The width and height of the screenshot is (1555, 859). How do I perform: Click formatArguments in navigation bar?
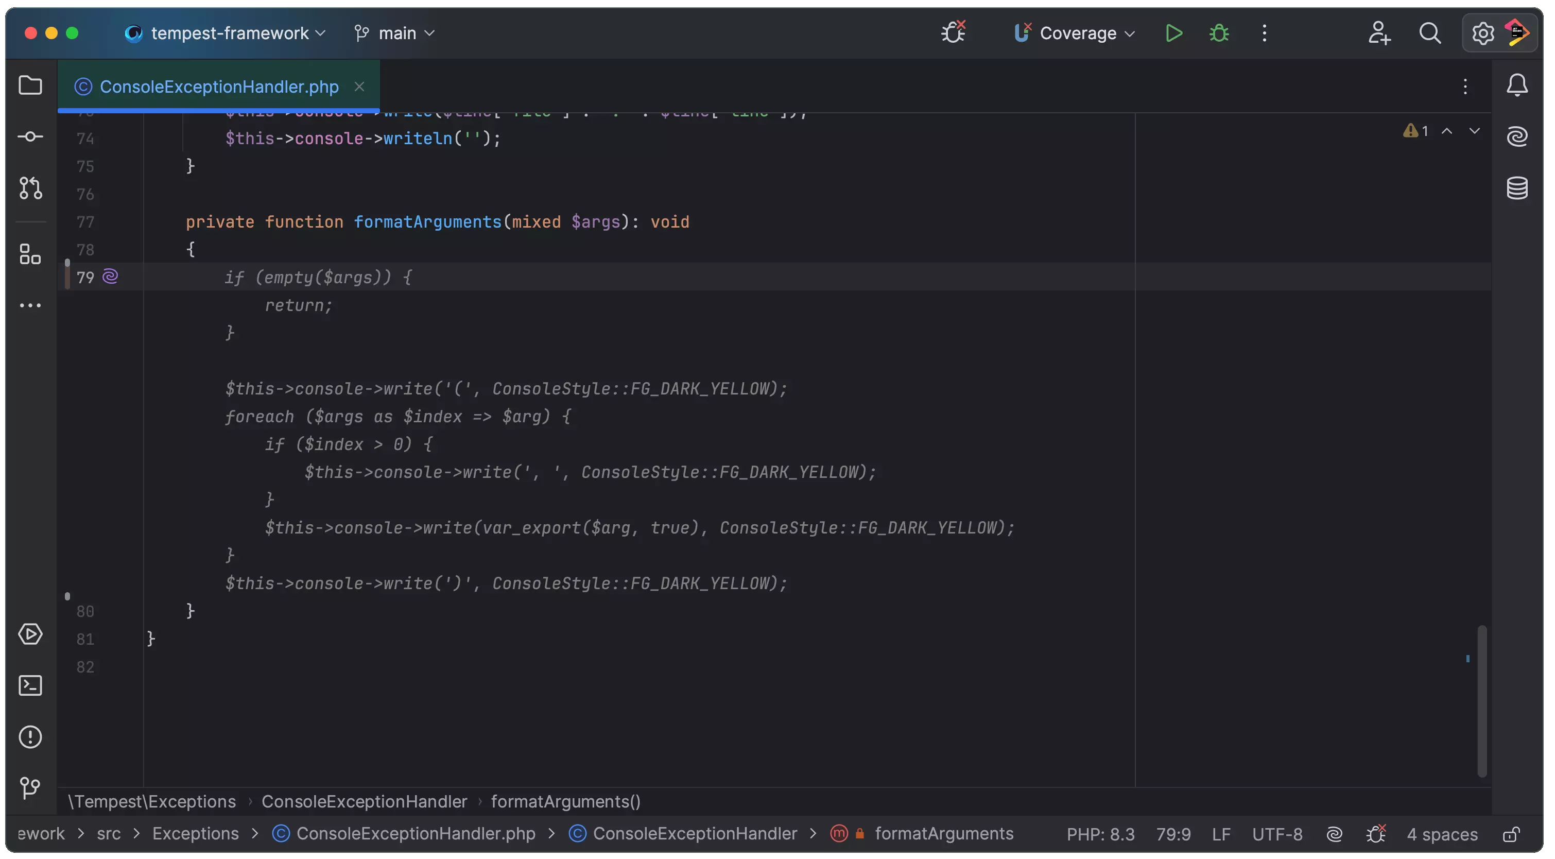[x=922, y=834]
